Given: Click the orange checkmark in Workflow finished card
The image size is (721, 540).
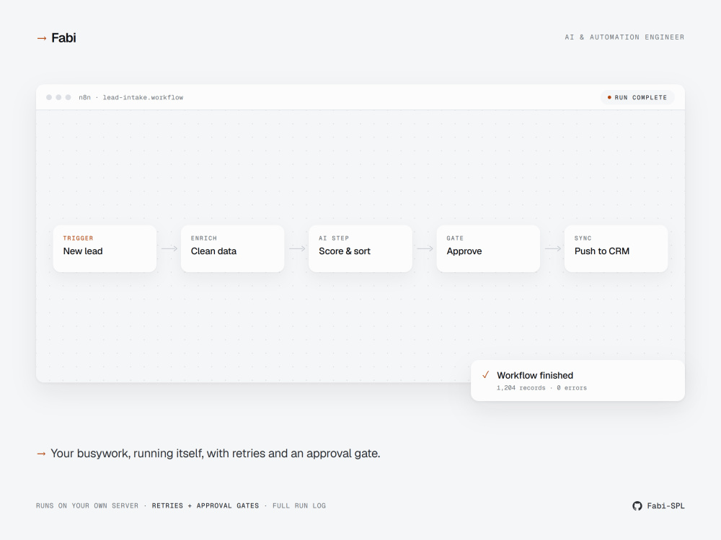Looking at the screenshot, I should tap(485, 374).
